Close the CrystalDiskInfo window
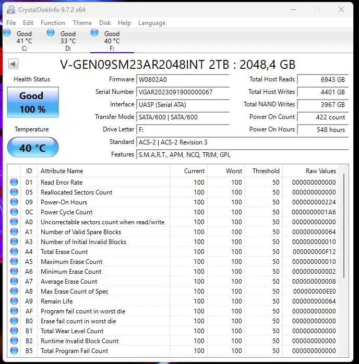This screenshot has height=364, width=359. [341, 9]
